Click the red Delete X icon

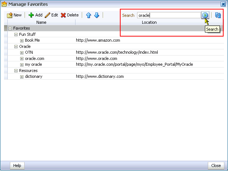coord(63,15)
